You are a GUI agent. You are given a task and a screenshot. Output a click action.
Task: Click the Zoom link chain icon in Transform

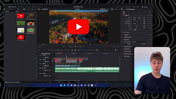point(139,18)
